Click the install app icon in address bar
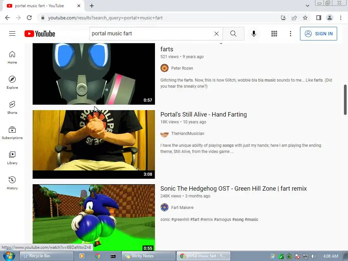 283,18
